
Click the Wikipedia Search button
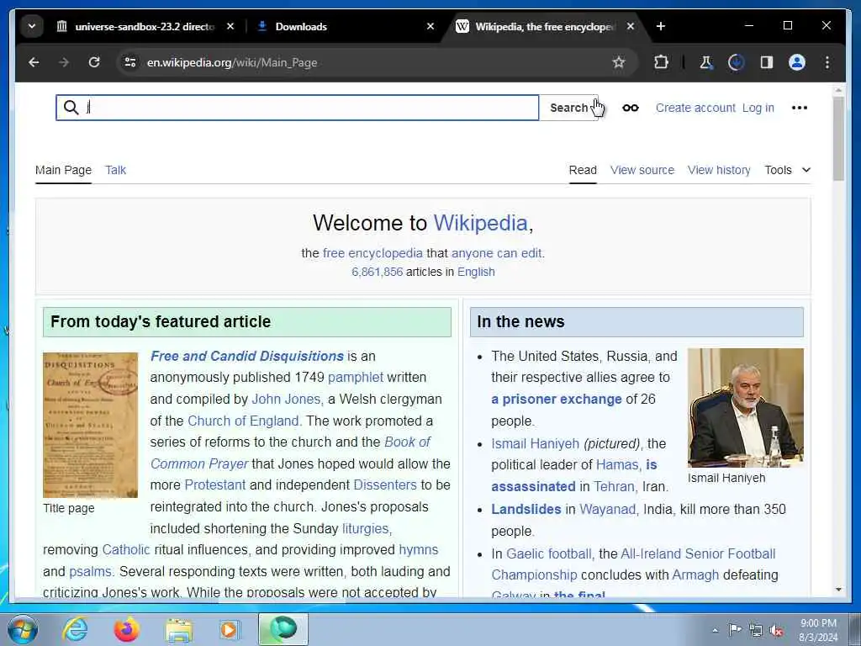(568, 108)
